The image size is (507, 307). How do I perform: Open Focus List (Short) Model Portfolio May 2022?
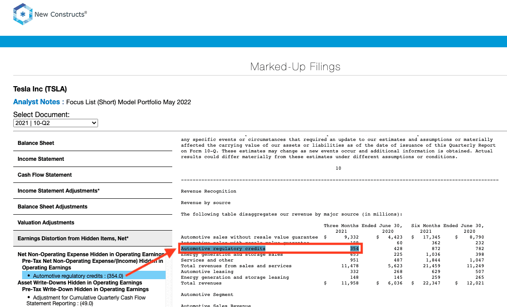click(129, 102)
